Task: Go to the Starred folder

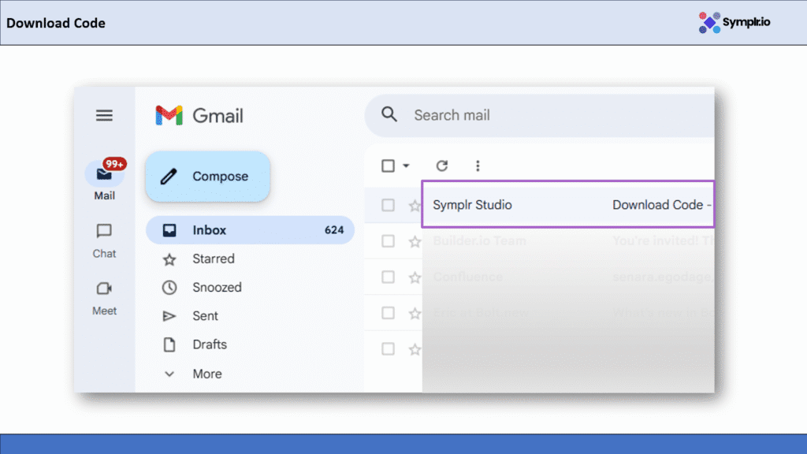Action: [x=213, y=259]
